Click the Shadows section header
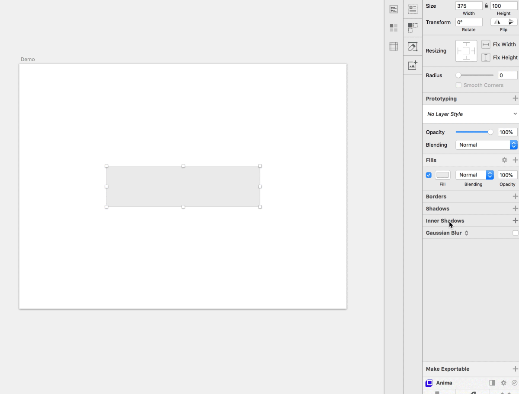 tap(437, 208)
